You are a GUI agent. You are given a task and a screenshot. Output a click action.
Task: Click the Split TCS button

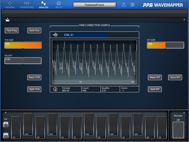pos(34,89)
